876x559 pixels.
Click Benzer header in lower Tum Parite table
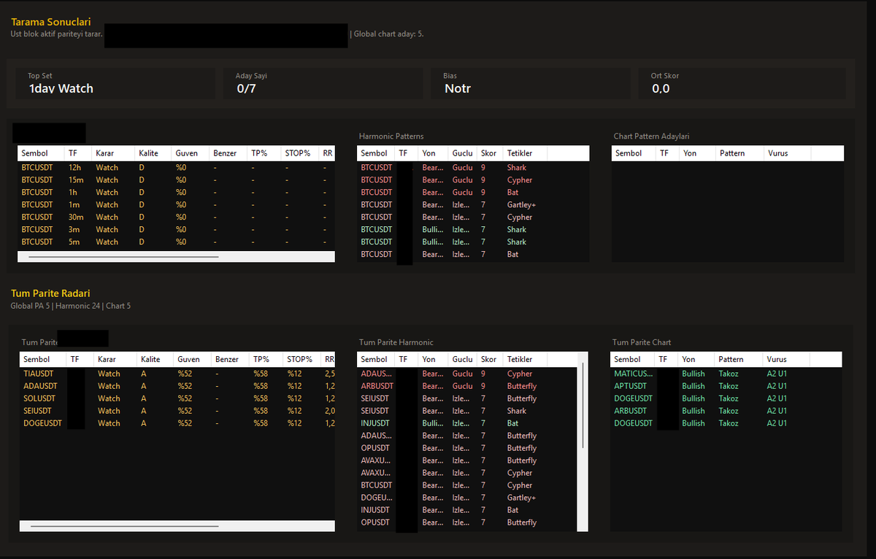(230, 359)
